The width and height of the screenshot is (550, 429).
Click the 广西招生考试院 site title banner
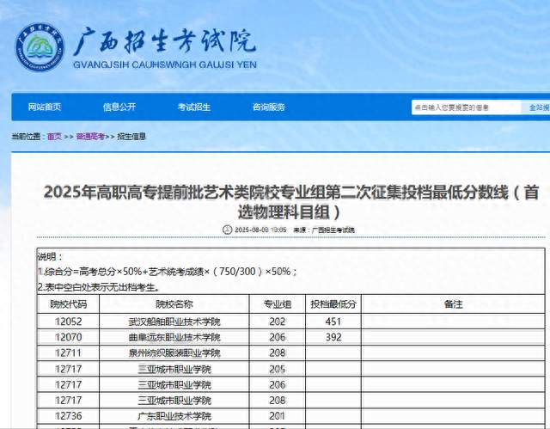[165, 48]
